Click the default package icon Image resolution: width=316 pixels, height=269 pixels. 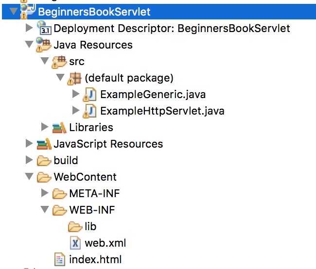click(74, 78)
